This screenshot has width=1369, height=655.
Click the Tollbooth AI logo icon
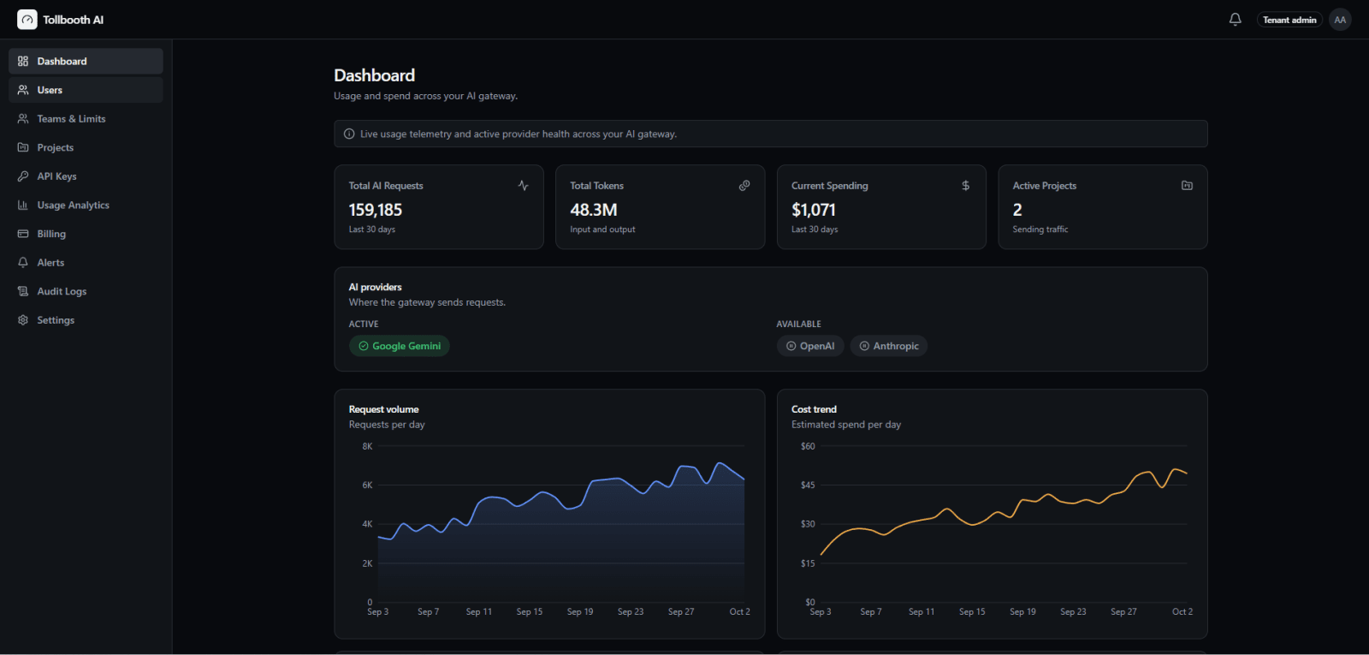point(27,20)
